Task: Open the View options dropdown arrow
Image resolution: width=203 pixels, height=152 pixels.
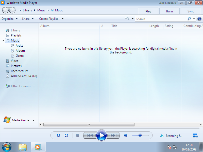Action: coord(132,19)
